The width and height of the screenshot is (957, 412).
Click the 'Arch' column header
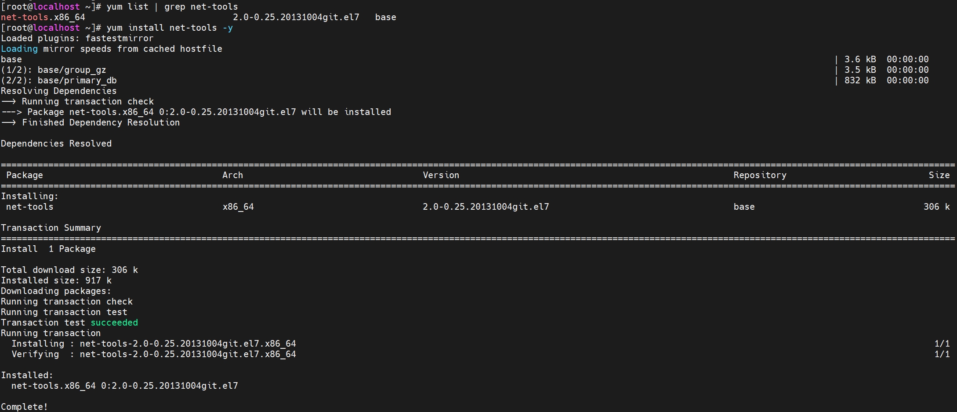pyautogui.click(x=232, y=175)
